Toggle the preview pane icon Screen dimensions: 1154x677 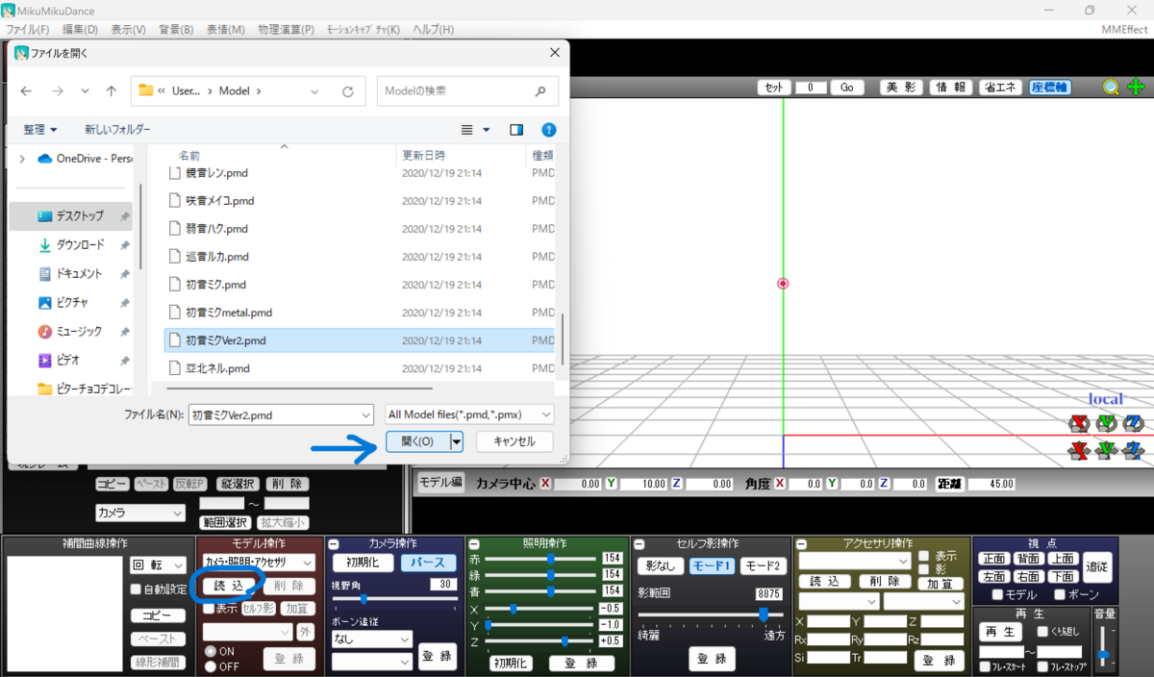(516, 130)
